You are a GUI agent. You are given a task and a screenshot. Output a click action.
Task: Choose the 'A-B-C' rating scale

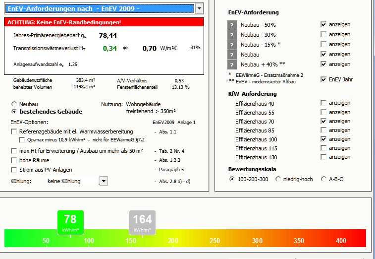point(324,179)
